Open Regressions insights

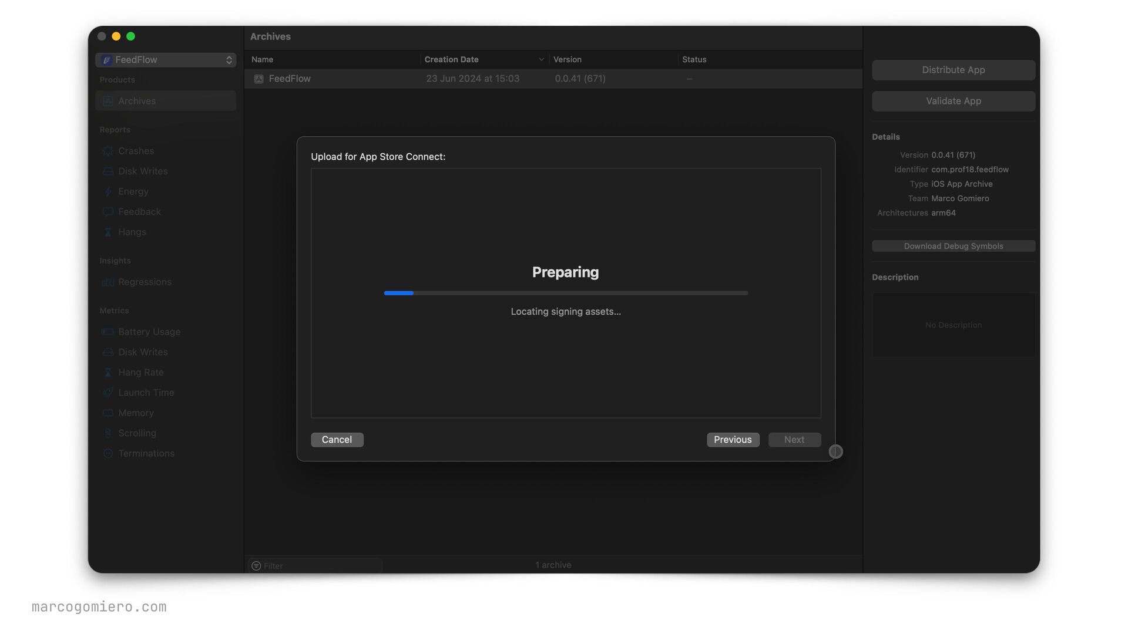pos(145,282)
